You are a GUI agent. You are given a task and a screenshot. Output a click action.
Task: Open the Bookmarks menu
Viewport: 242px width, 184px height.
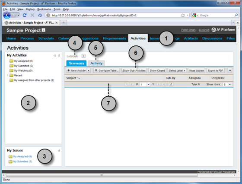pyautogui.click(x=44, y=9)
